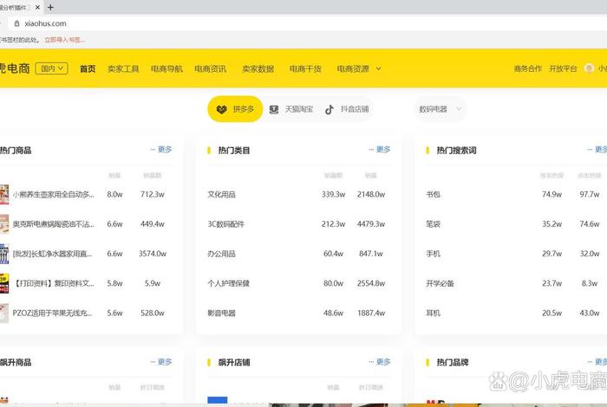
Task: Click the 3574.0w sales value
Action: [153, 254]
